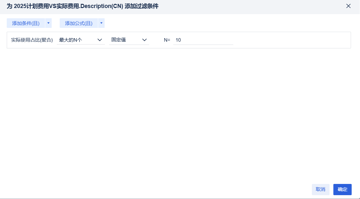
Task: Confirm with the 确定 button
Action: (342, 189)
